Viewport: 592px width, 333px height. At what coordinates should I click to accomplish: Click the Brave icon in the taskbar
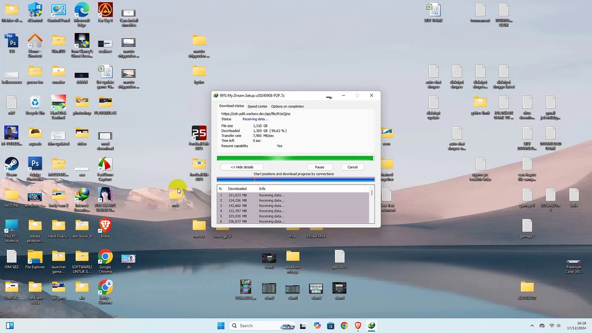coord(358,326)
